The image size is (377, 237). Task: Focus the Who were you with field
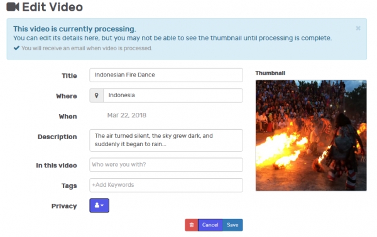166,164
